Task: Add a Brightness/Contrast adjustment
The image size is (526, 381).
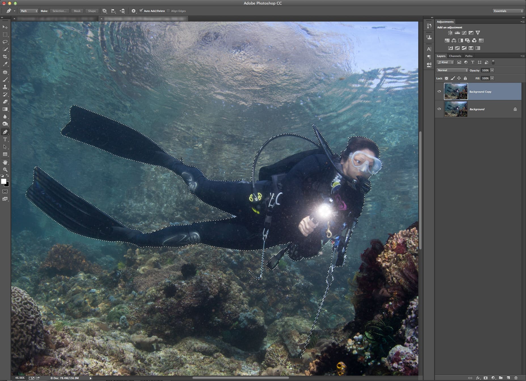Action: pos(450,33)
